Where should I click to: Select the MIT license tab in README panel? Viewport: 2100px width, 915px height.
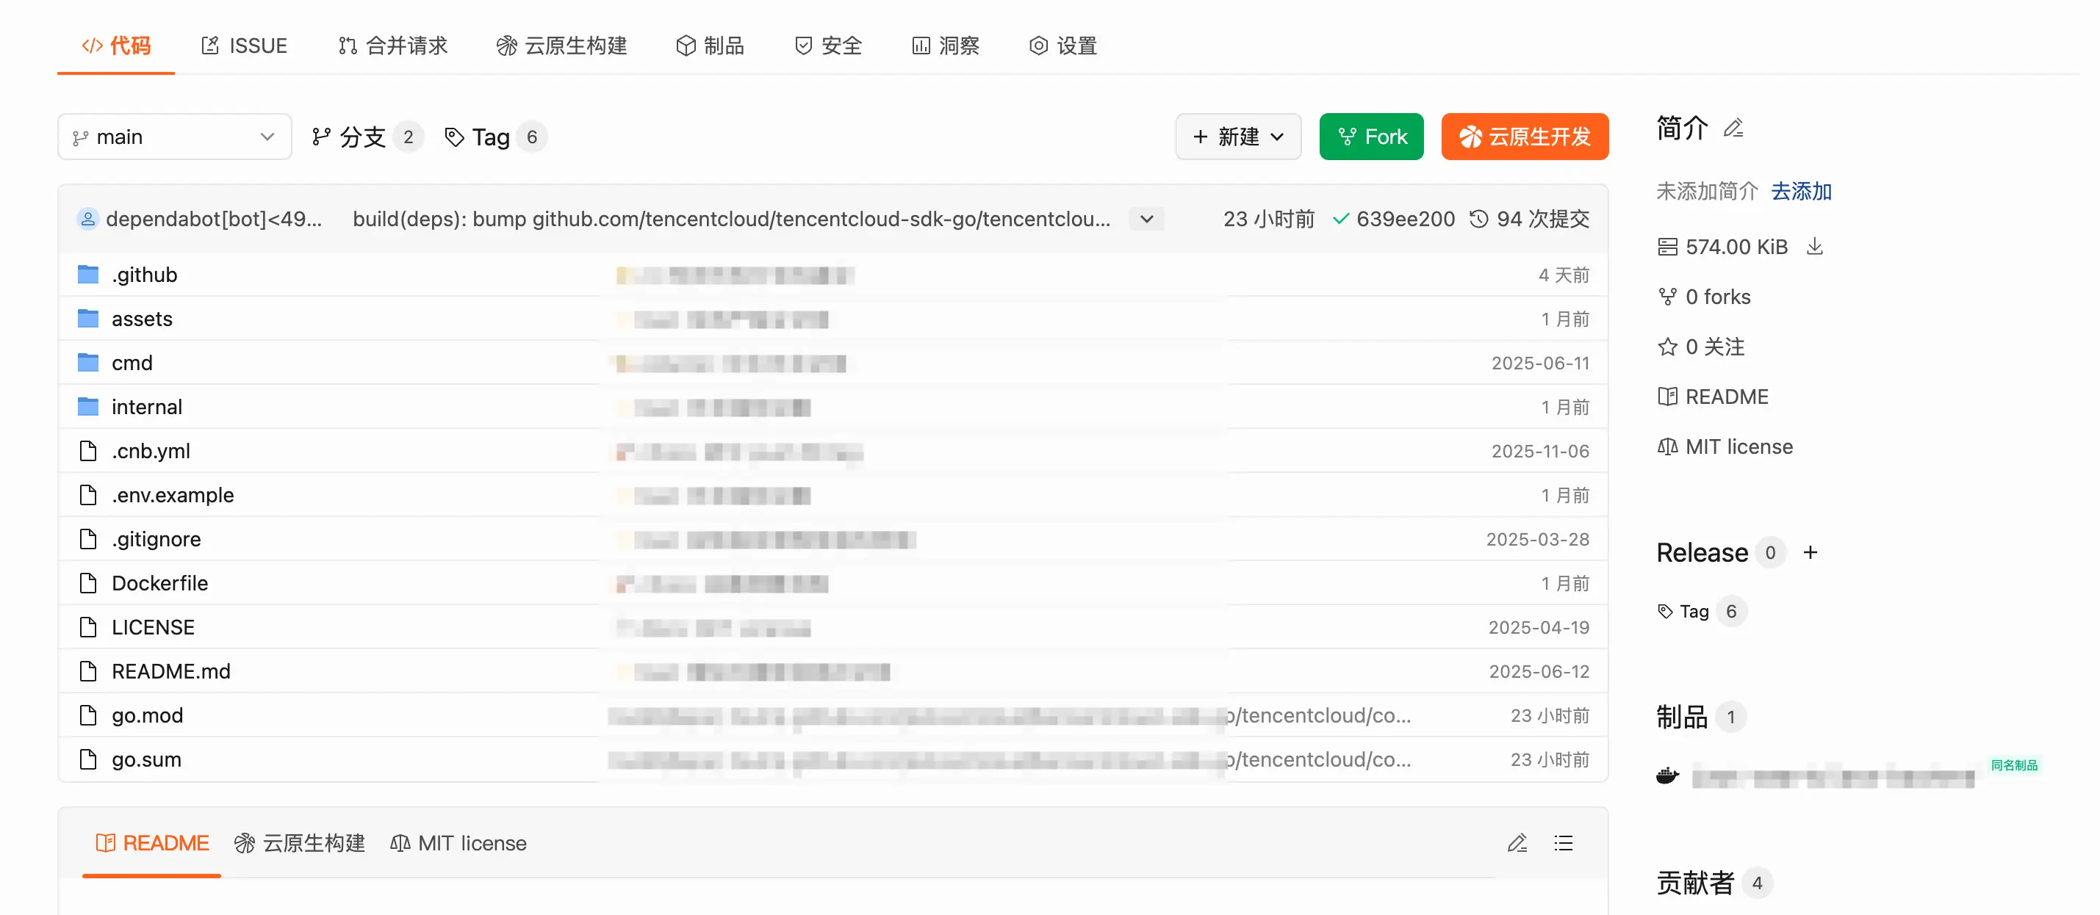[x=459, y=842]
